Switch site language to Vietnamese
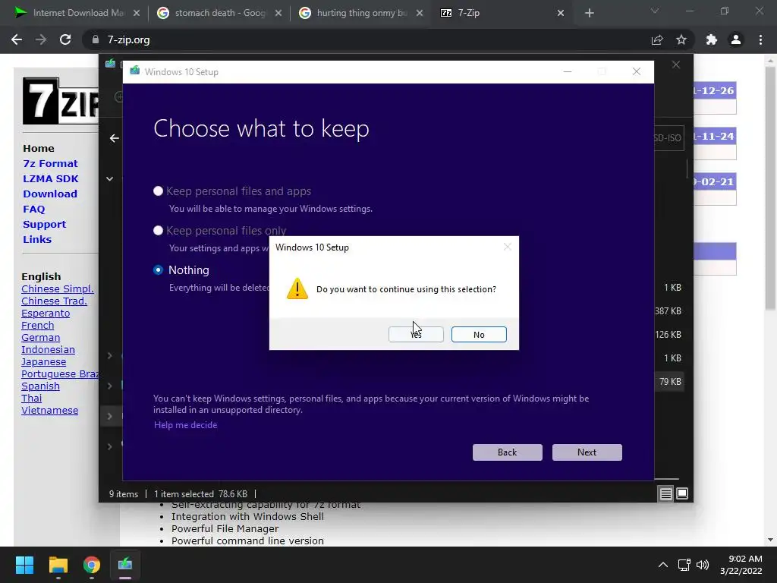 tap(49, 411)
